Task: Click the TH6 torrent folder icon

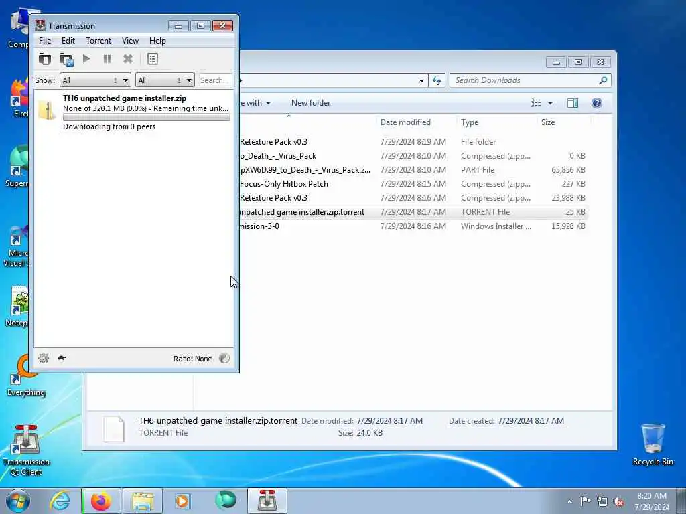Action: point(46,110)
